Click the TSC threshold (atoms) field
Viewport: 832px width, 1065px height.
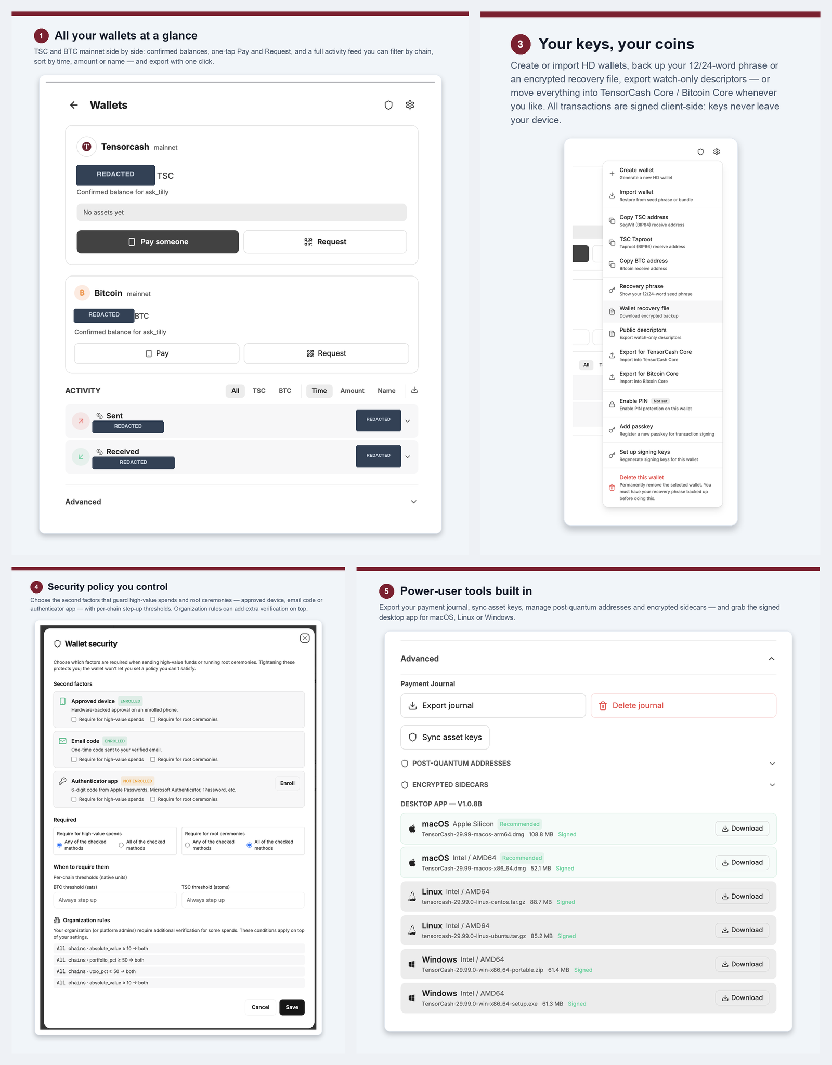point(243,900)
